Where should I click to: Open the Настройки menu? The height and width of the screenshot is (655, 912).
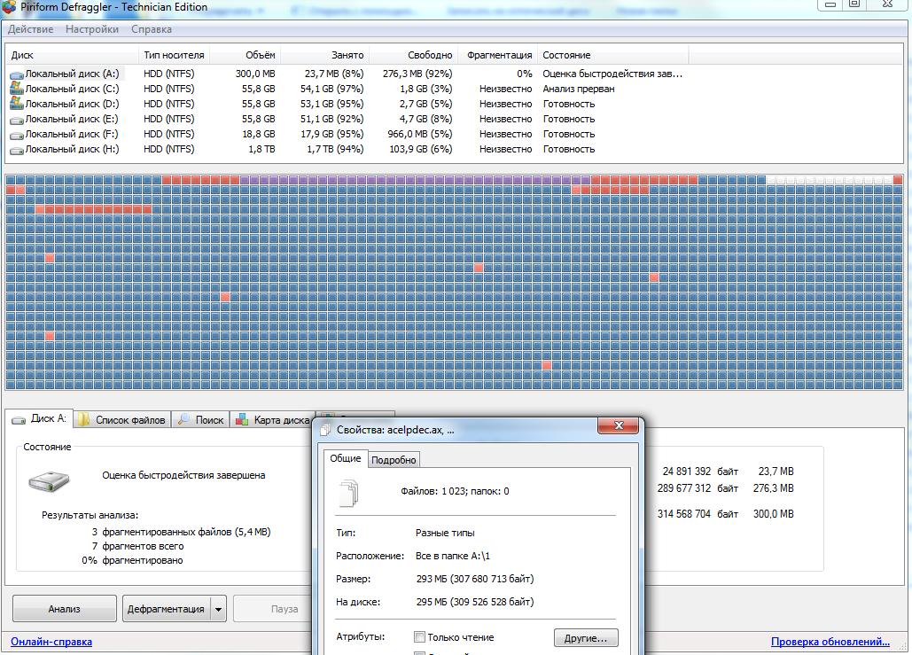click(x=92, y=29)
